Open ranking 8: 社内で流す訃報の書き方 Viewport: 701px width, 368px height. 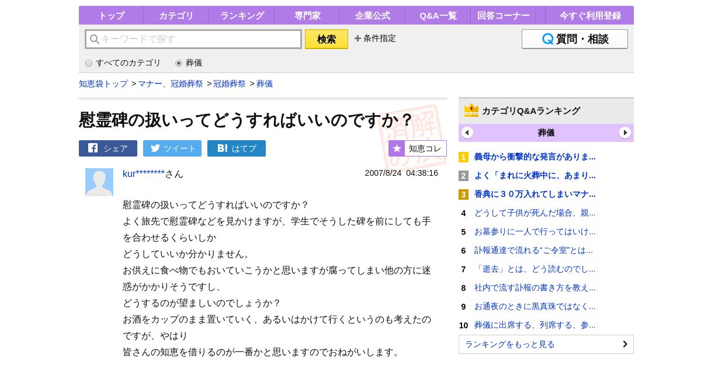[535, 288]
